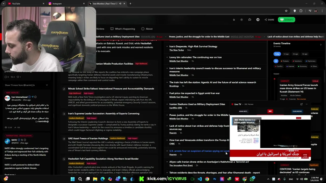Select the IRAN INTL live TV channel
The image size is (326, 183).
coord(243,111)
